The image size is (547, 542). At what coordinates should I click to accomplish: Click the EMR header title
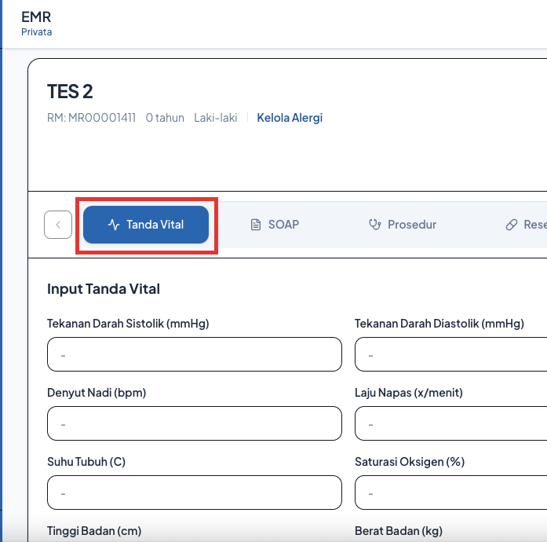coord(36,16)
